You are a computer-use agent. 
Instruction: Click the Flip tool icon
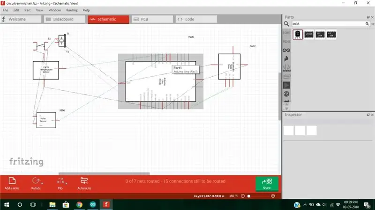[x=60, y=181]
